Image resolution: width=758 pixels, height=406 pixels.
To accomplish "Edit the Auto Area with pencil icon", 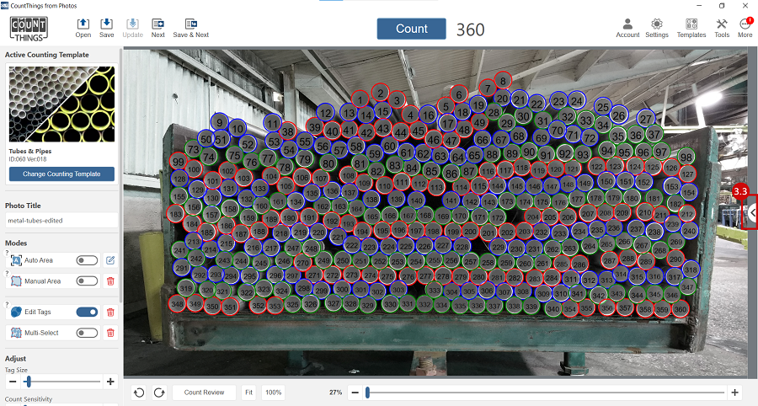I will [x=109, y=260].
